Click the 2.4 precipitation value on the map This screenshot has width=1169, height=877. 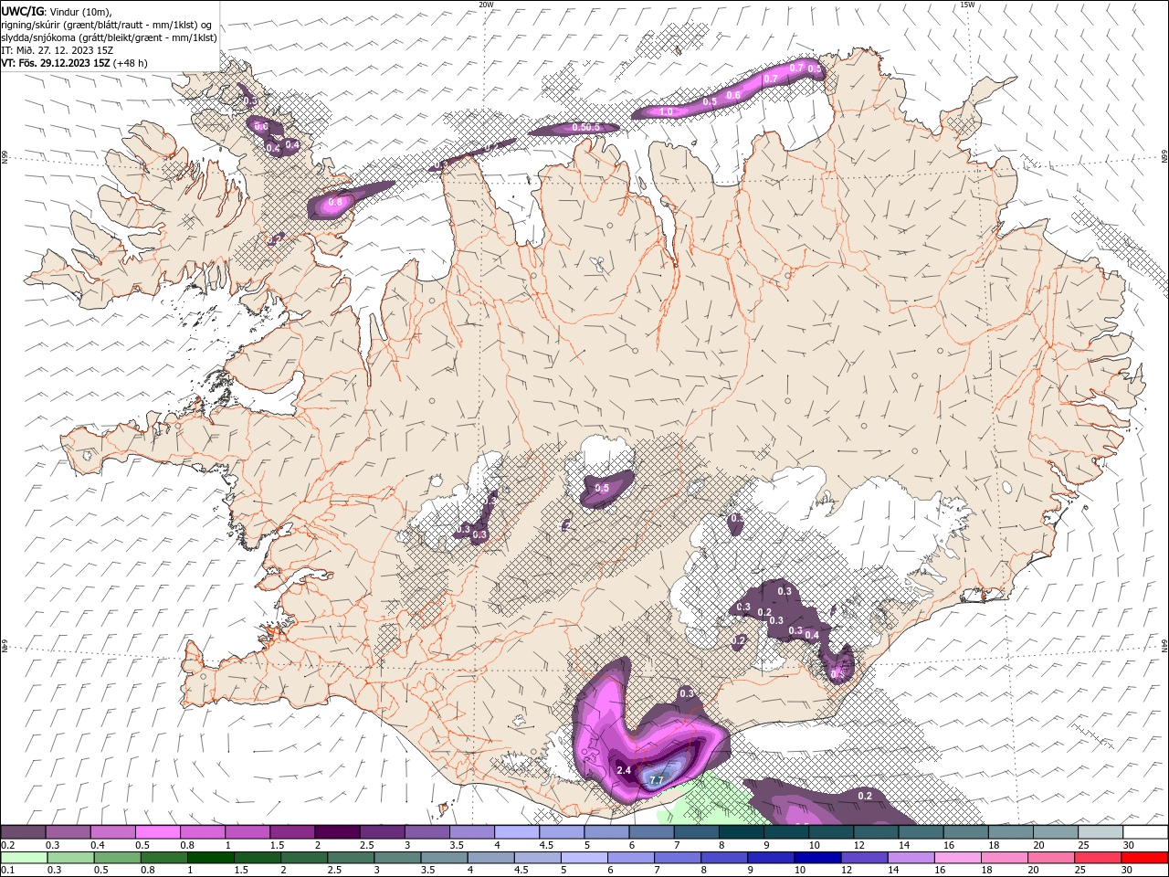[x=624, y=770]
